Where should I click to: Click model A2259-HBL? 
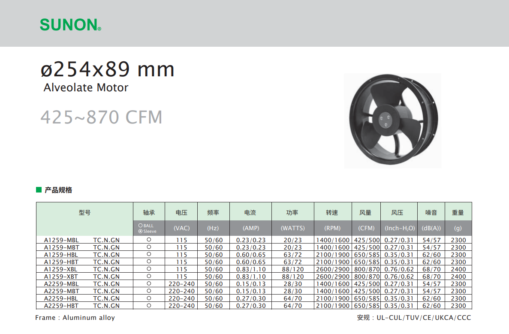61,298
